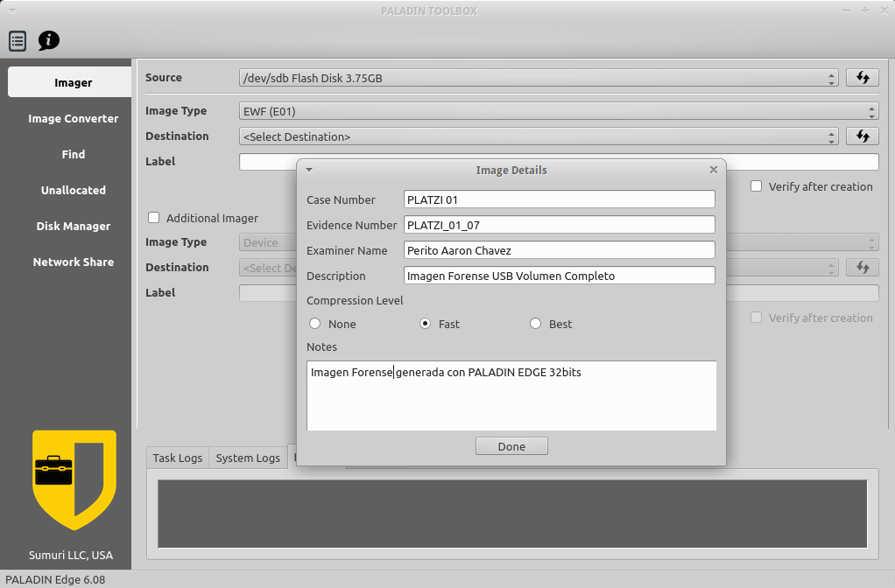
Task: Click the 'PALADIN TOOLBOX' window title
Action: tap(429, 10)
